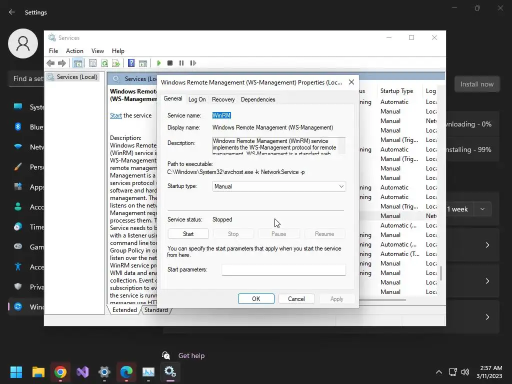Click the Refresh icon in Services toolbar

[x=104, y=63]
